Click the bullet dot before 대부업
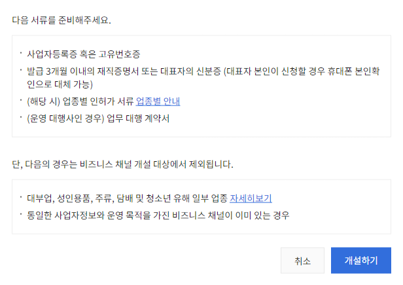The width and height of the screenshot is (403, 285). [x=20, y=197]
